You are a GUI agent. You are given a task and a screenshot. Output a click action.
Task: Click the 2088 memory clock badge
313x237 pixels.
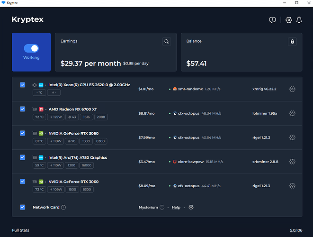(101, 117)
